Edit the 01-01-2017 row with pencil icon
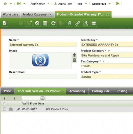133x134 pixels. click(x=18, y=109)
